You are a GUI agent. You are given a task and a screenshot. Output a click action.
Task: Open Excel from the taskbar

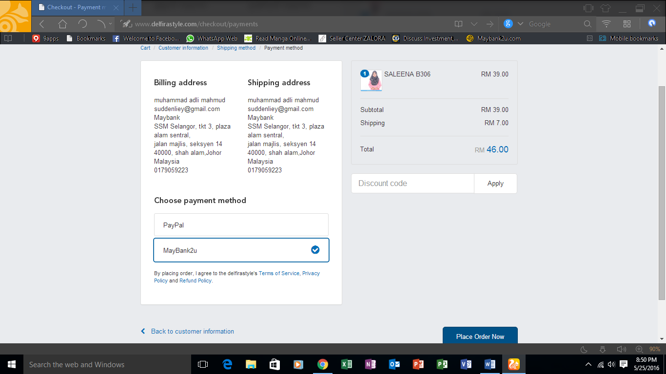347,364
